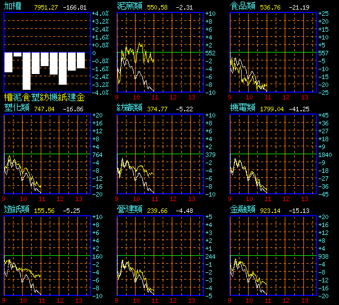
Task: Select the 食品類 value 536.76
Action: [x=270, y=7]
